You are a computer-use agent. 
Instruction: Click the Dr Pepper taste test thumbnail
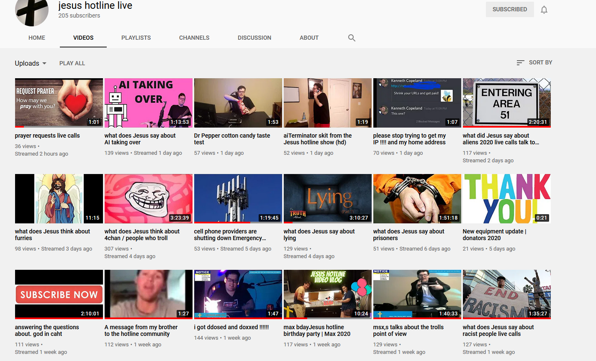(238, 103)
